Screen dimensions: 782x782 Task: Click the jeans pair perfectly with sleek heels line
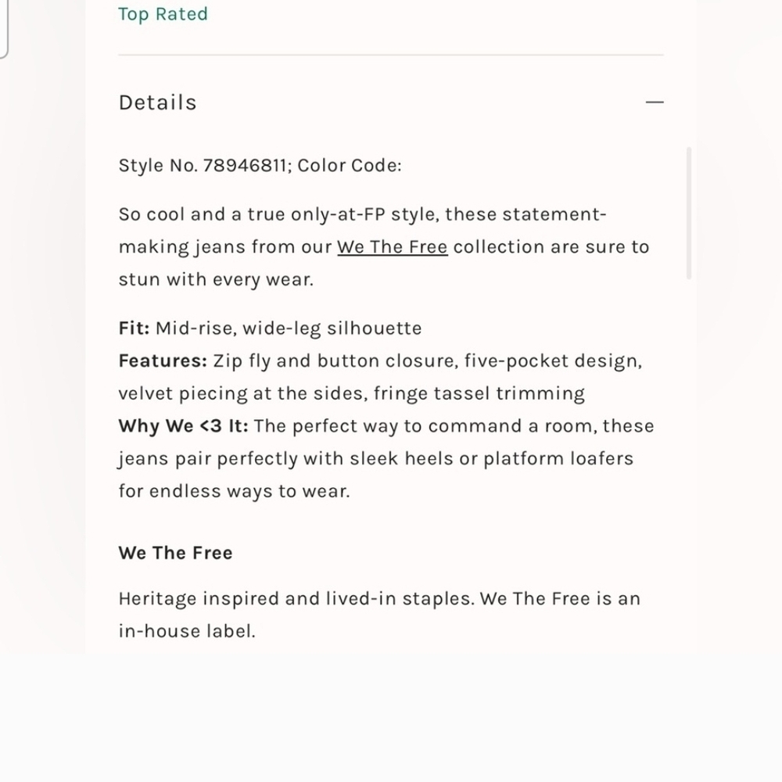pyautogui.click(x=376, y=459)
